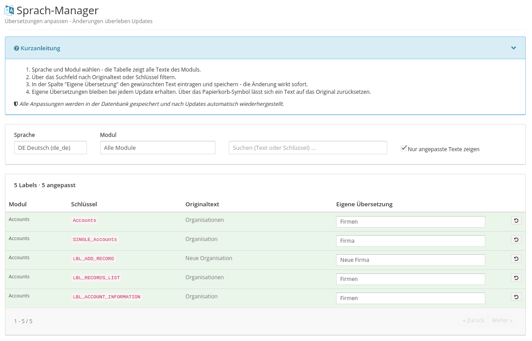This screenshot has width=532, height=341.
Task: Go to previous page with Zurück
Action: (473, 320)
